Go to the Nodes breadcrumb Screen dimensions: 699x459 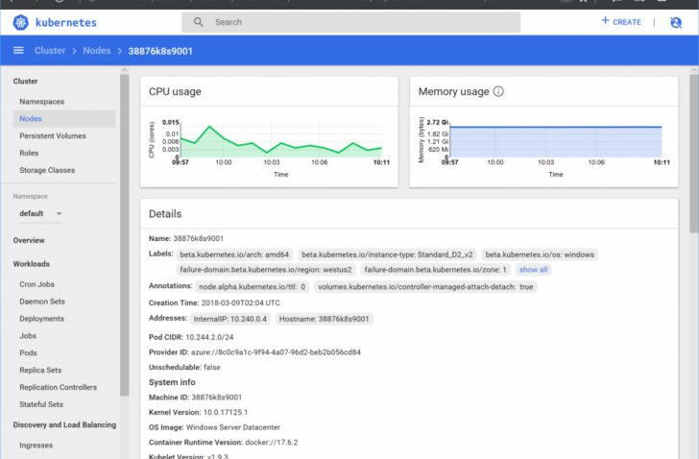coord(97,50)
